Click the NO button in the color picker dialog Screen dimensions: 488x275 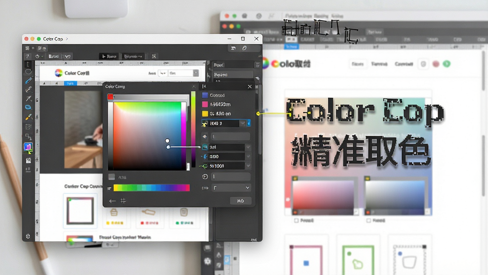(241, 201)
